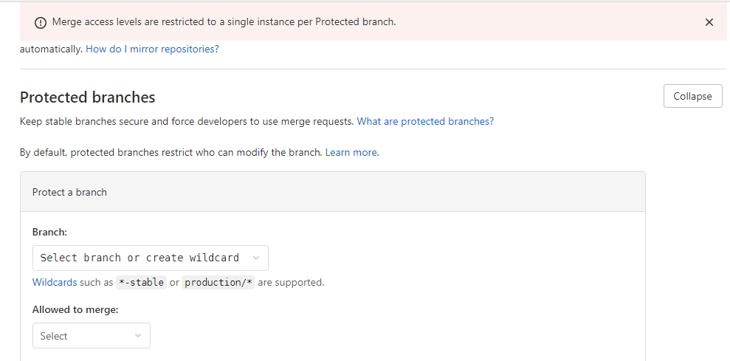The image size is (730, 361).
Task: Follow the What are protected branches link
Action: (425, 121)
